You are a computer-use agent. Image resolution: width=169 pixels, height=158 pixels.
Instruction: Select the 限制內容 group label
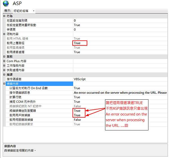(x=12, y=34)
